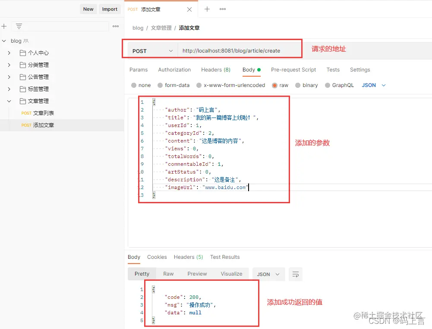432x329 pixels.
Task: Open the response Cookies tab
Action: [157, 257]
